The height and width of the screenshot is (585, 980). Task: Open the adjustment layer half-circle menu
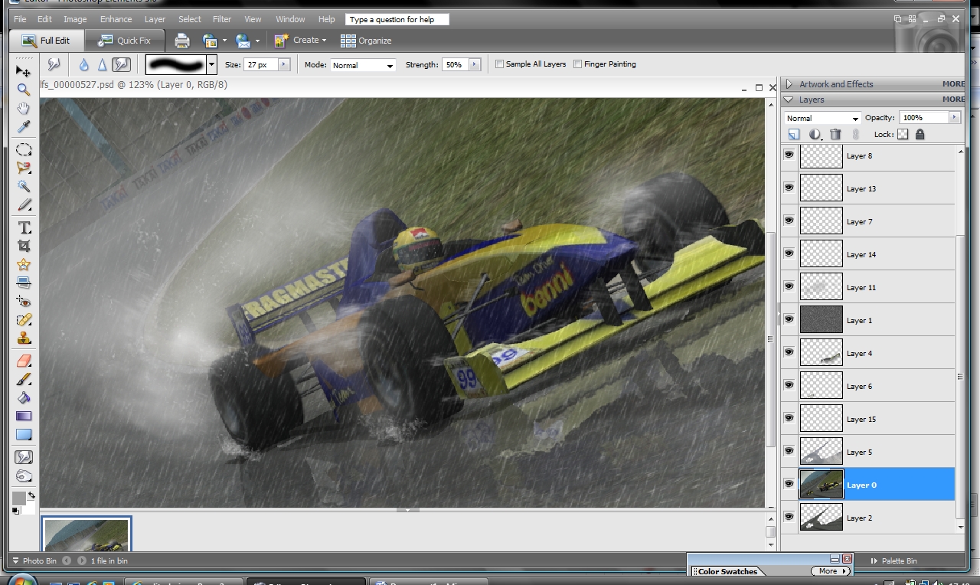tap(815, 134)
